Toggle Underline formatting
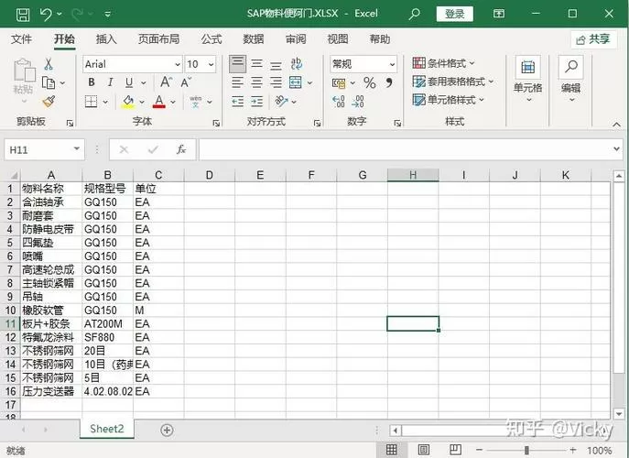Image resolution: width=629 pixels, height=458 pixels. (129, 82)
